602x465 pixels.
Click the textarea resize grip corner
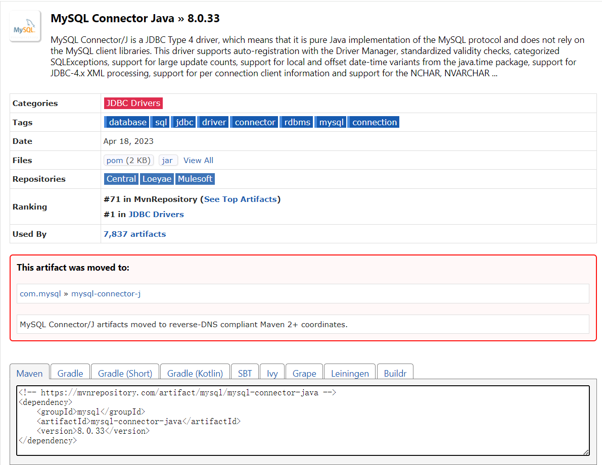pos(586,452)
